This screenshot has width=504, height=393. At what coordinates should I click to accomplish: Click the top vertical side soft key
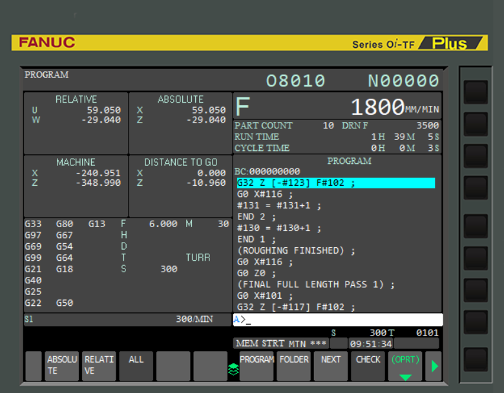(x=476, y=92)
